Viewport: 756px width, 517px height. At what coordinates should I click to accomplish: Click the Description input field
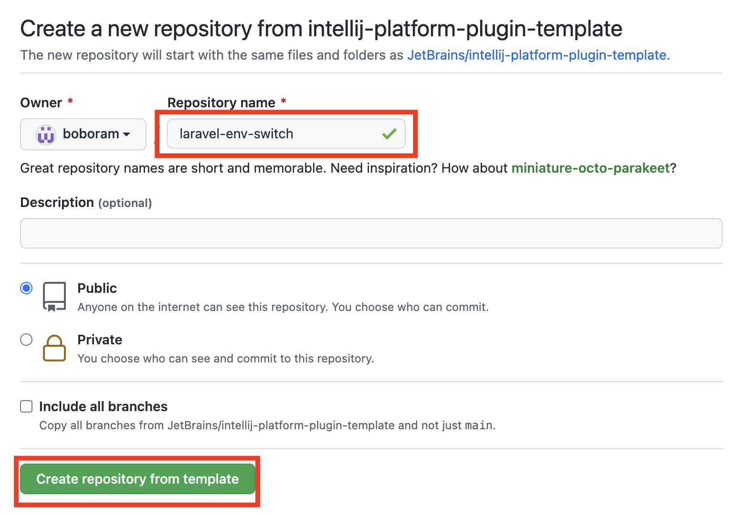371,233
